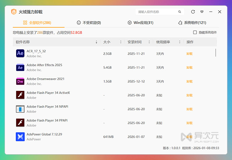Click the AdsPower Global app icon
The image size is (232, 160).
click(x=20, y=137)
